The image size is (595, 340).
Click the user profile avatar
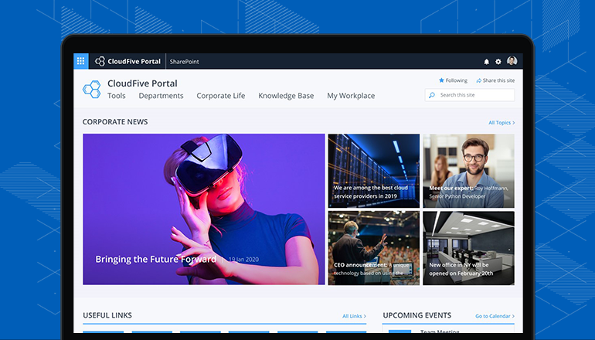(512, 61)
